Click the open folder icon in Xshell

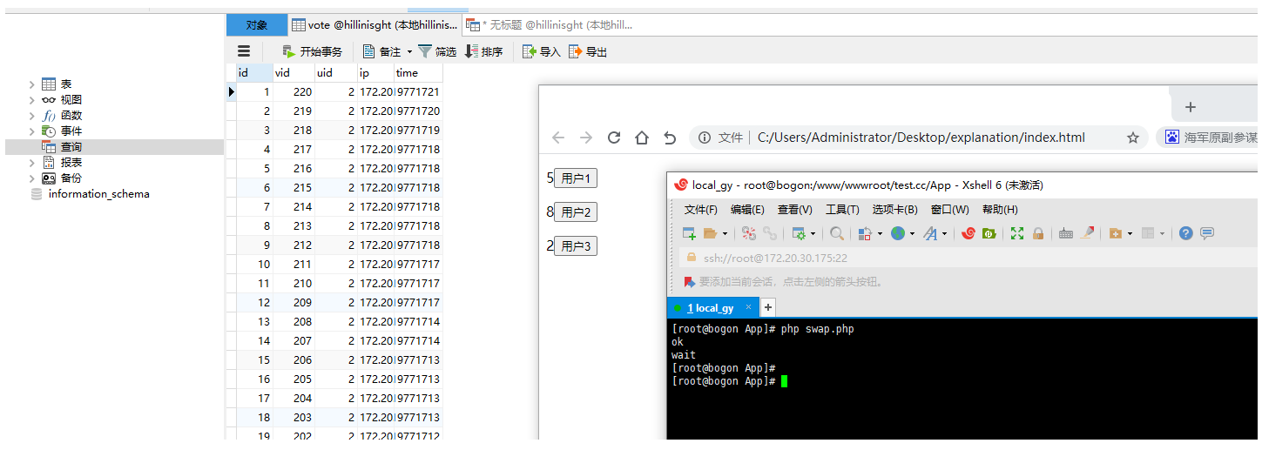tap(710, 233)
